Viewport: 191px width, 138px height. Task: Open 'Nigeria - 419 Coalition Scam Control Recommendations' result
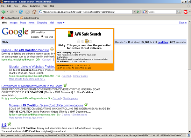(x=46, y=105)
